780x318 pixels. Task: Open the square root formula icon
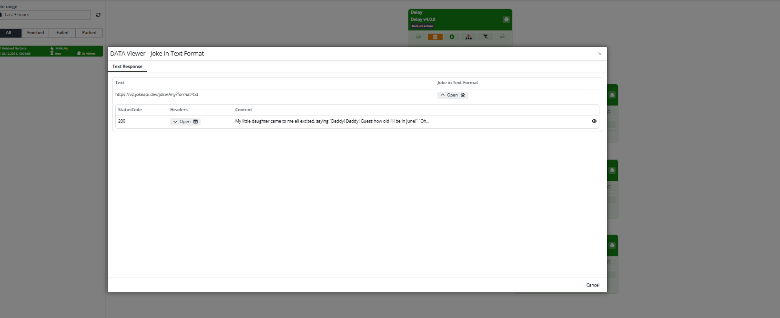(502, 37)
